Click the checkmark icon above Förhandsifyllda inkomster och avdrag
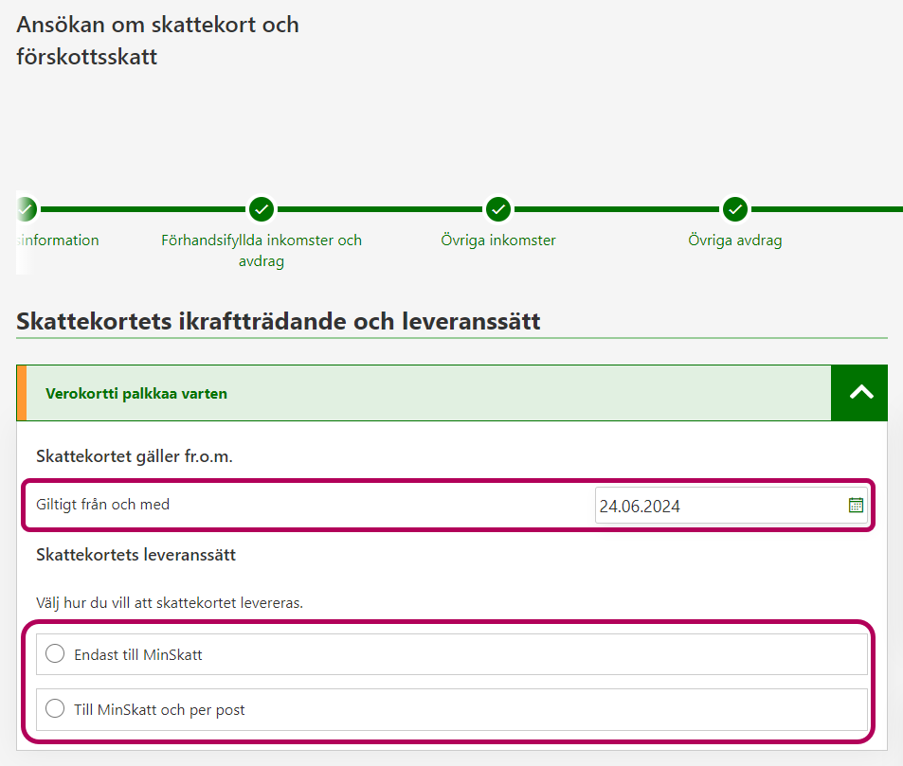Screen dimensions: 903x766 (262, 208)
